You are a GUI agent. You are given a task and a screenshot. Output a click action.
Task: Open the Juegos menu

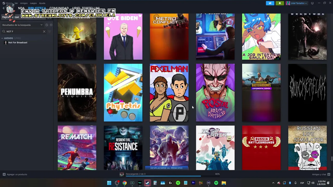click(33, 3)
